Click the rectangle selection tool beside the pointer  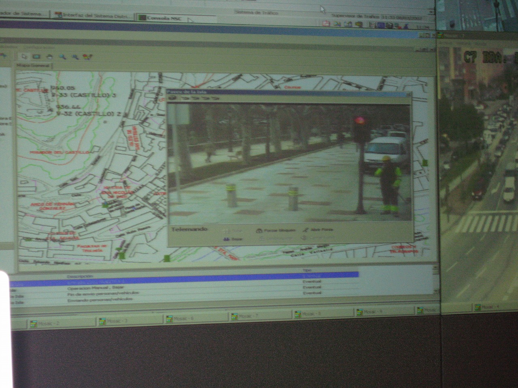pos(36,57)
